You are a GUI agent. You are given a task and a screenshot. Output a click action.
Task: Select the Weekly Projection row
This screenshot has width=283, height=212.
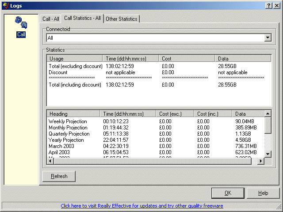click(x=156, y=121)
